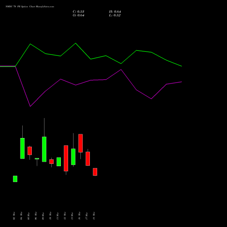Select the last red candle for 18 Mar

pos(95,172)
